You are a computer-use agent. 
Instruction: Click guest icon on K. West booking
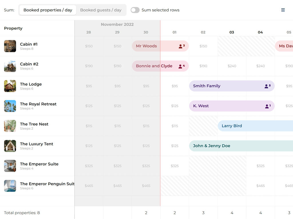tap(267, 106)
